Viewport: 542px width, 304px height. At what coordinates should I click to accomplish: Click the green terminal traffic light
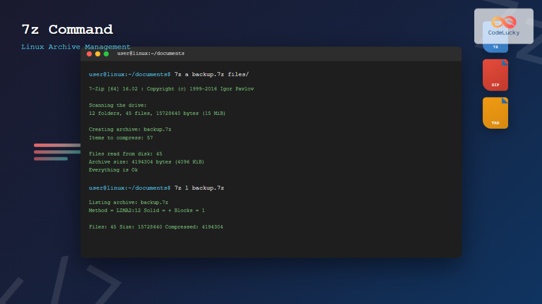coord(106,54)
